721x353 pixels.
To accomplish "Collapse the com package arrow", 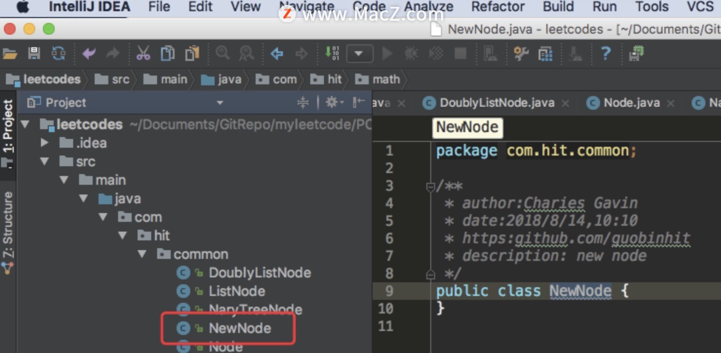I will pos(103,217).
